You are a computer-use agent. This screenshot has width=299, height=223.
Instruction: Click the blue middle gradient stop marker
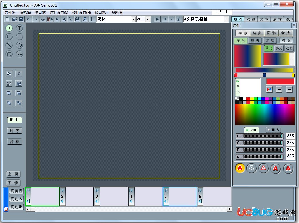click(265, 75)
